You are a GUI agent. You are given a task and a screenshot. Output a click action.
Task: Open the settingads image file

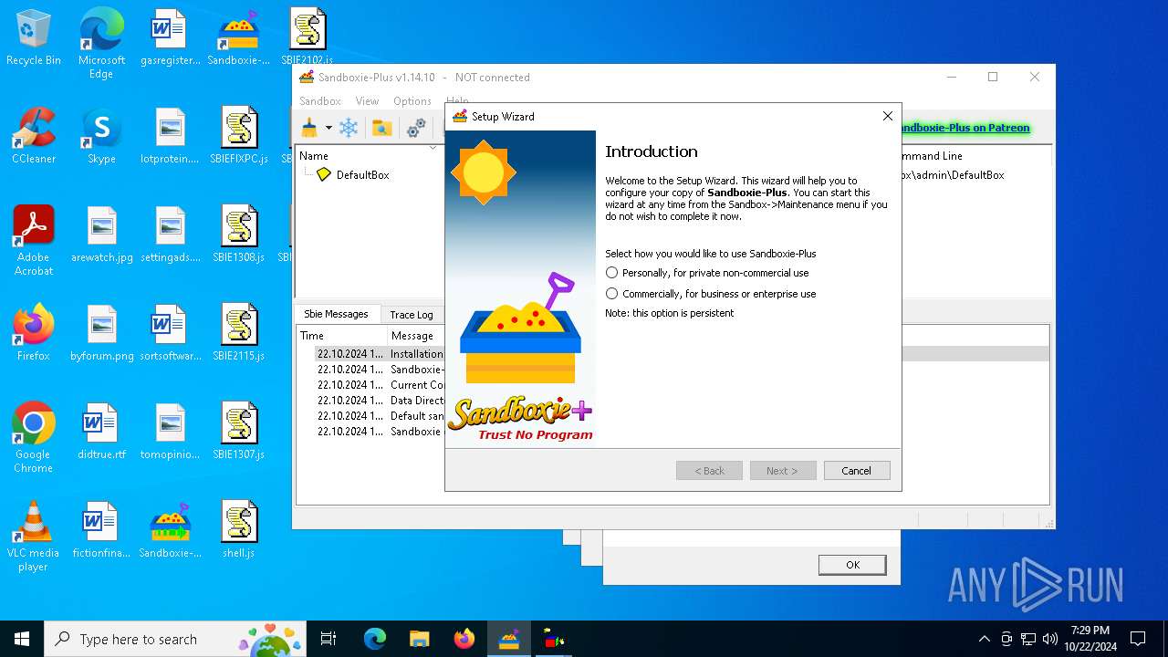(170, 235)
